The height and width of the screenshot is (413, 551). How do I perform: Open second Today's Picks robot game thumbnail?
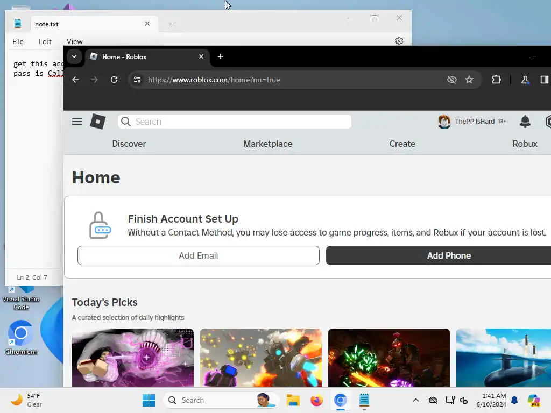click(x=261, y=358)
